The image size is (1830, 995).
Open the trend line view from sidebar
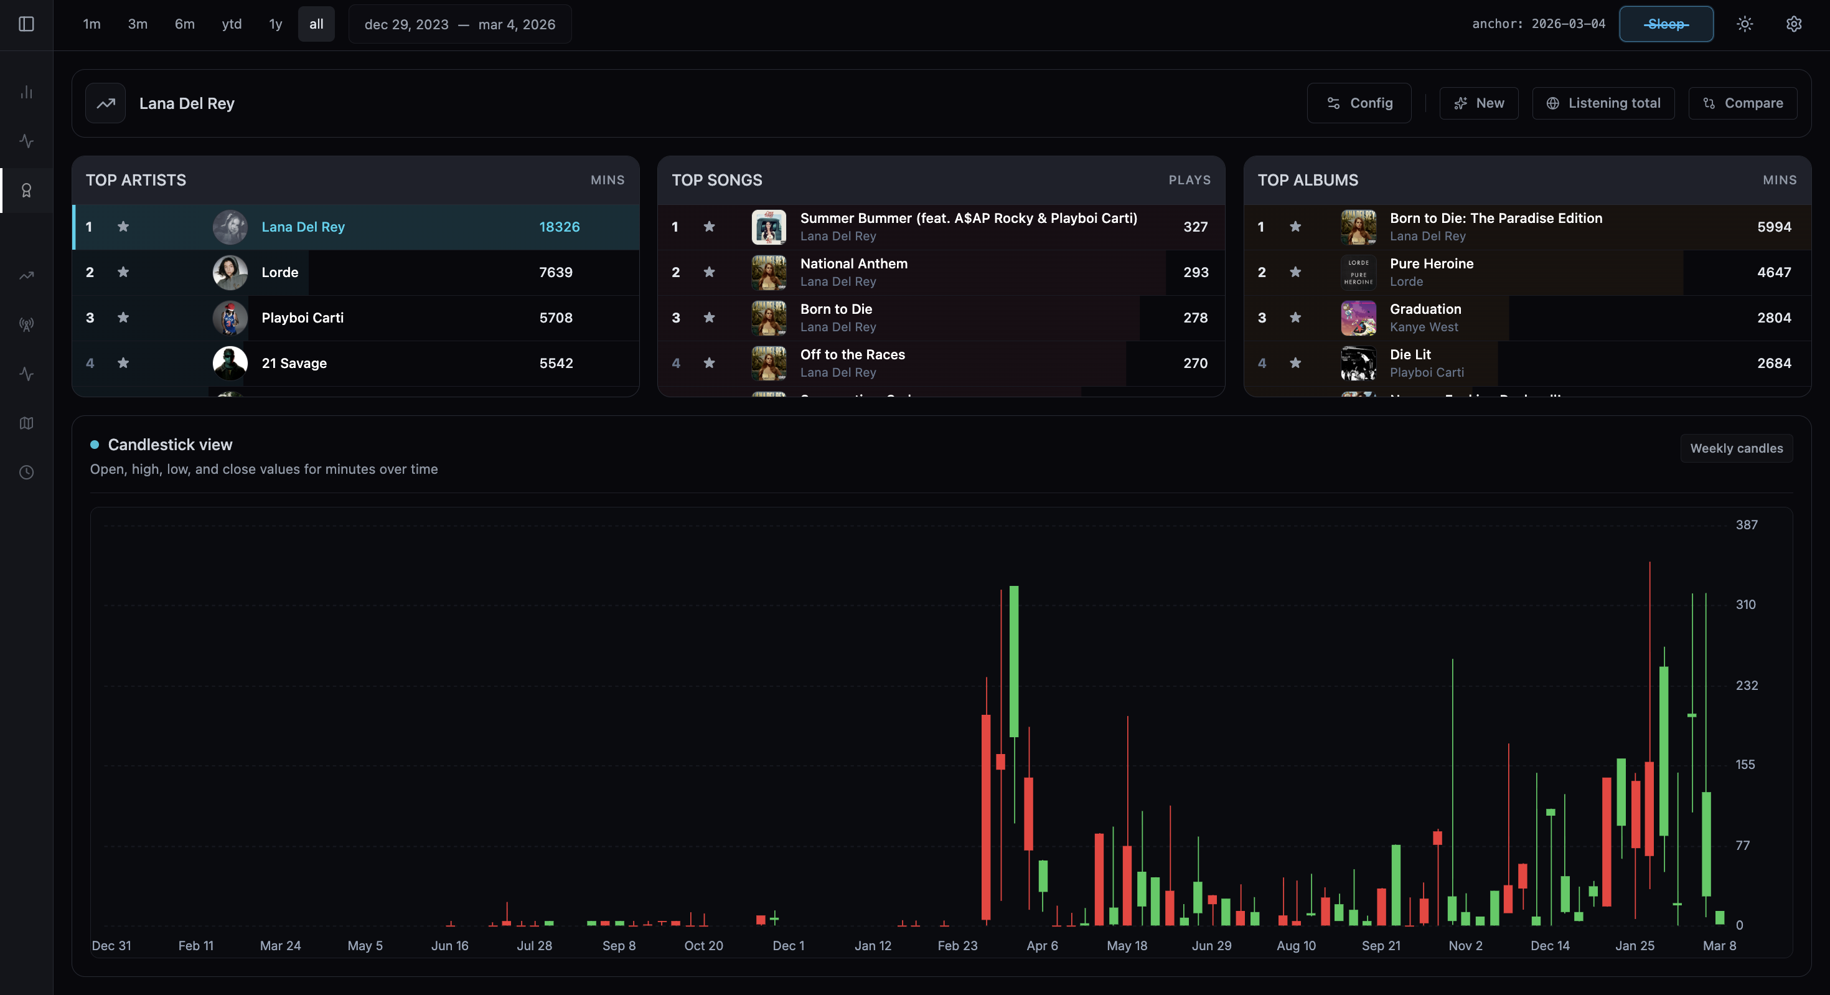pos(26,275)
